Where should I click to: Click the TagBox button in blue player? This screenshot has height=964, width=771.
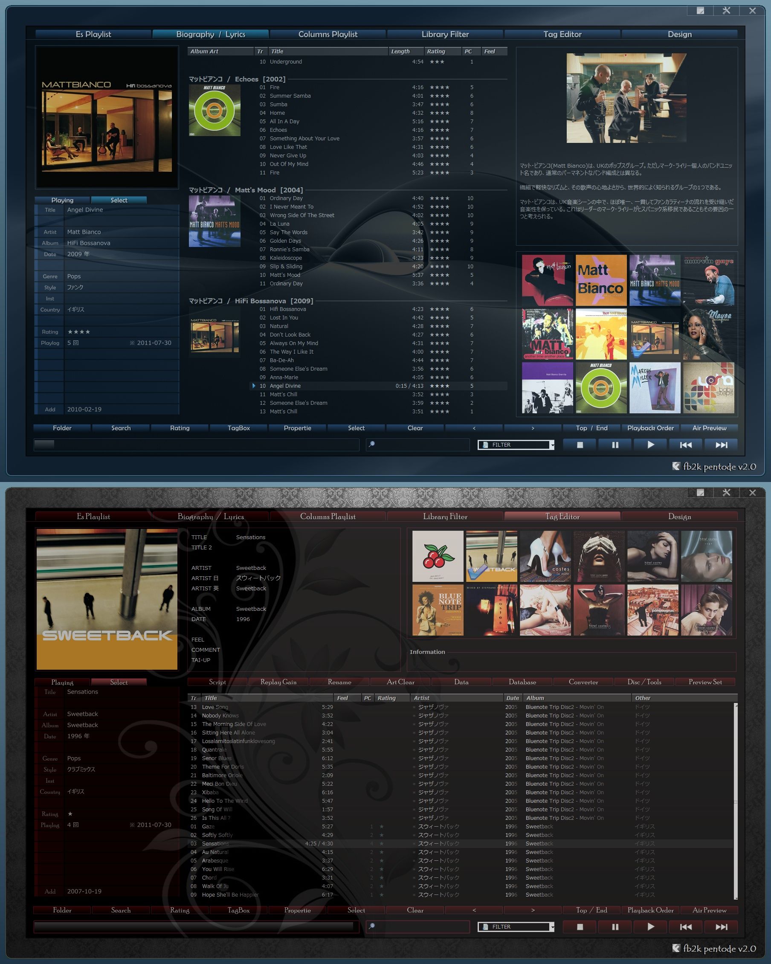pyautogui.click(x=239, y=428)
